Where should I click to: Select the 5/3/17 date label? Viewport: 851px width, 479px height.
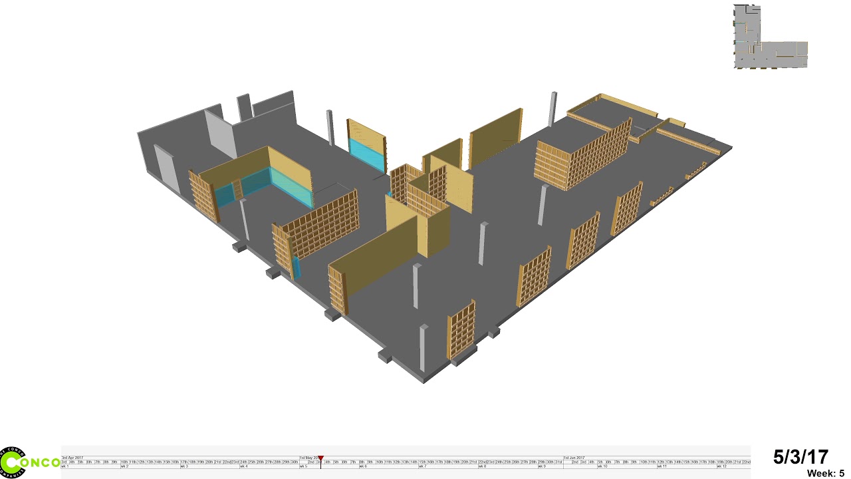pyautogui.click(x=800, y=457)
